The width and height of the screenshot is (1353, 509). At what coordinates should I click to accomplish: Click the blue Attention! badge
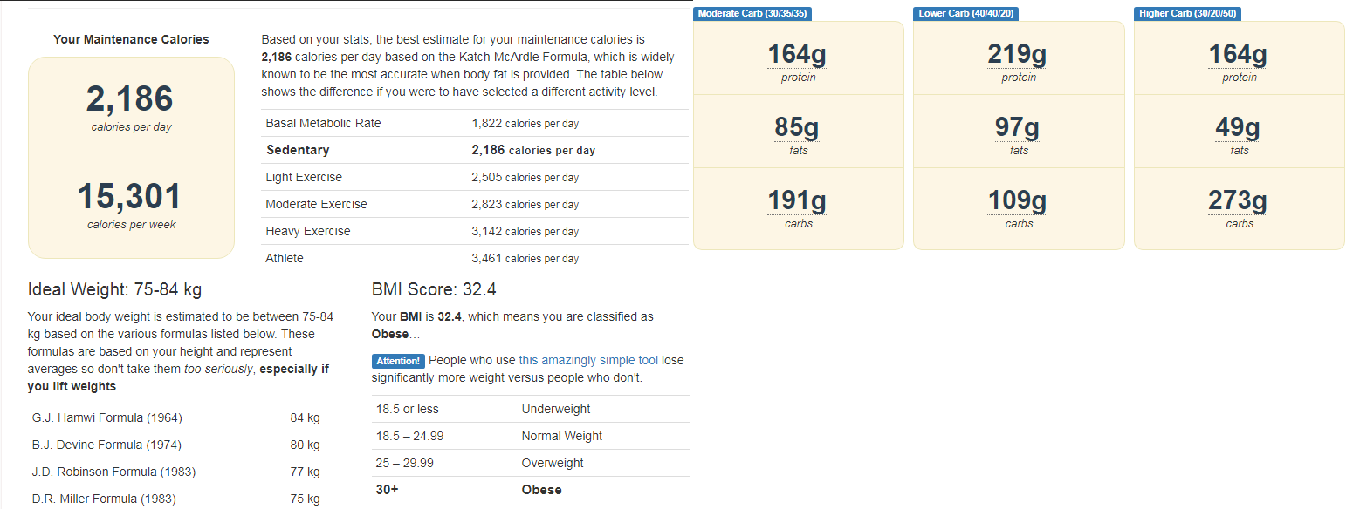pos(398,361)
